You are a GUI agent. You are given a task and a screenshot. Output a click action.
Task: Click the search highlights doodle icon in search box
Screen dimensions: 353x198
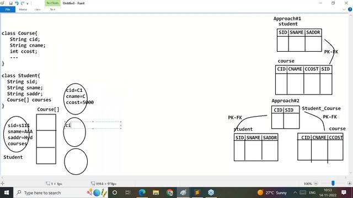point(97,193)
